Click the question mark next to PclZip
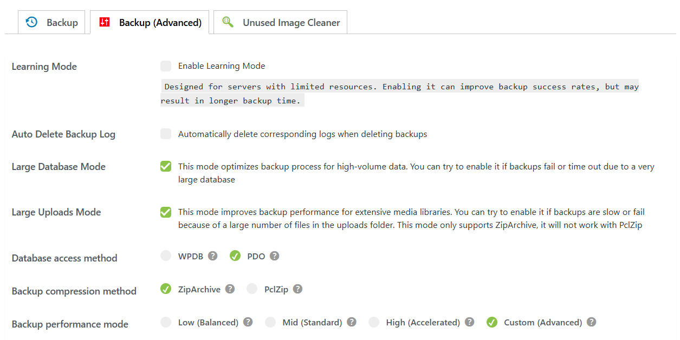 (x=298, y=289)
